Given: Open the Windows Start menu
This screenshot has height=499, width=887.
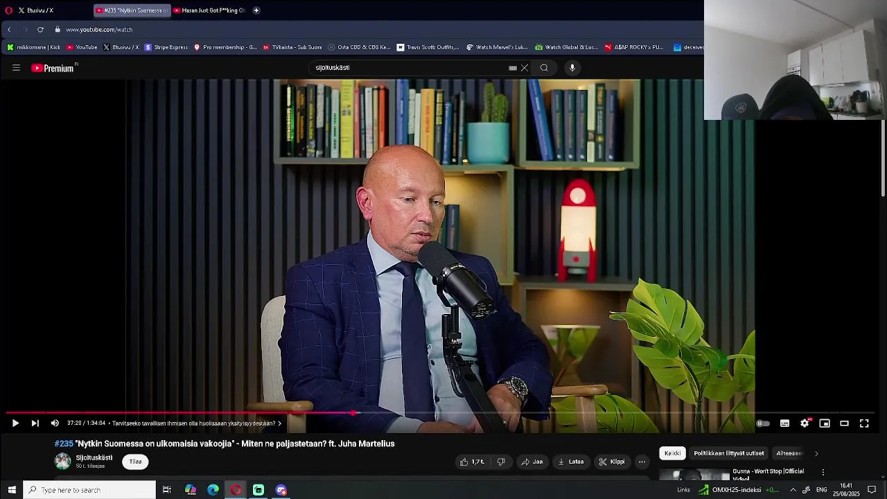Looking at the screenshot, I should point(11,490).
